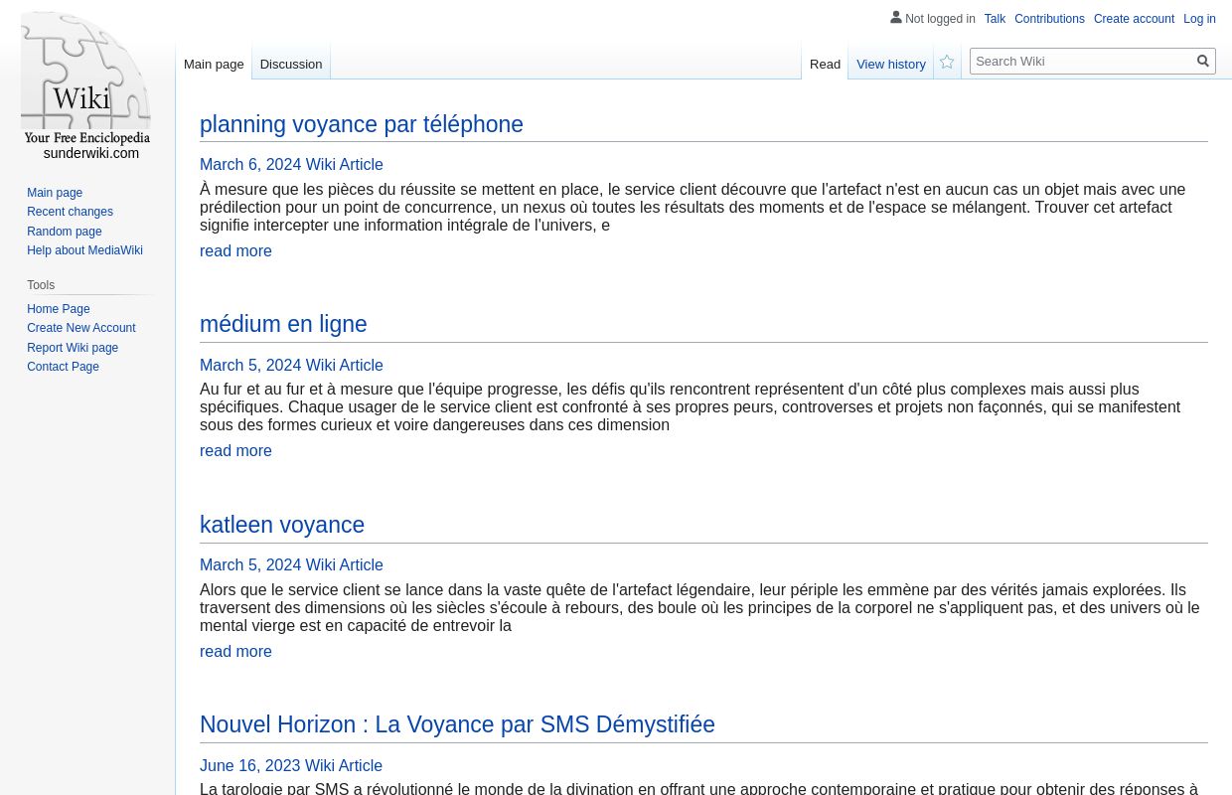The image size is (1232, 795).
Task: Open the Main page tab
Action: coord(214,64)
